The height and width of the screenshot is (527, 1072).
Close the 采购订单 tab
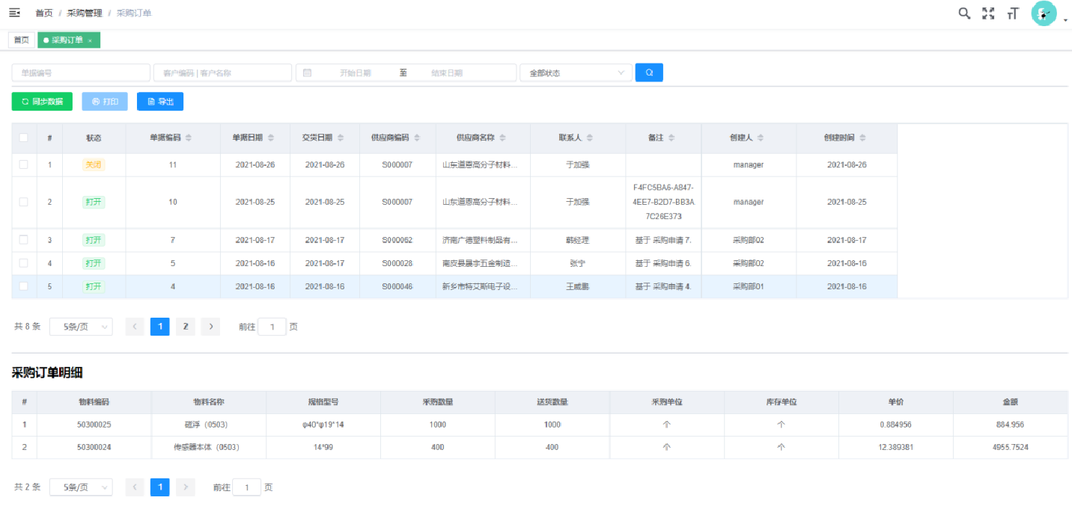90,40
